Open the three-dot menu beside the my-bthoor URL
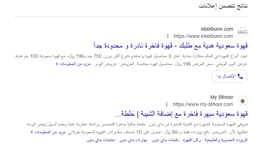The width and height of the screenshot is (253, 151). (x=167, y=104)
